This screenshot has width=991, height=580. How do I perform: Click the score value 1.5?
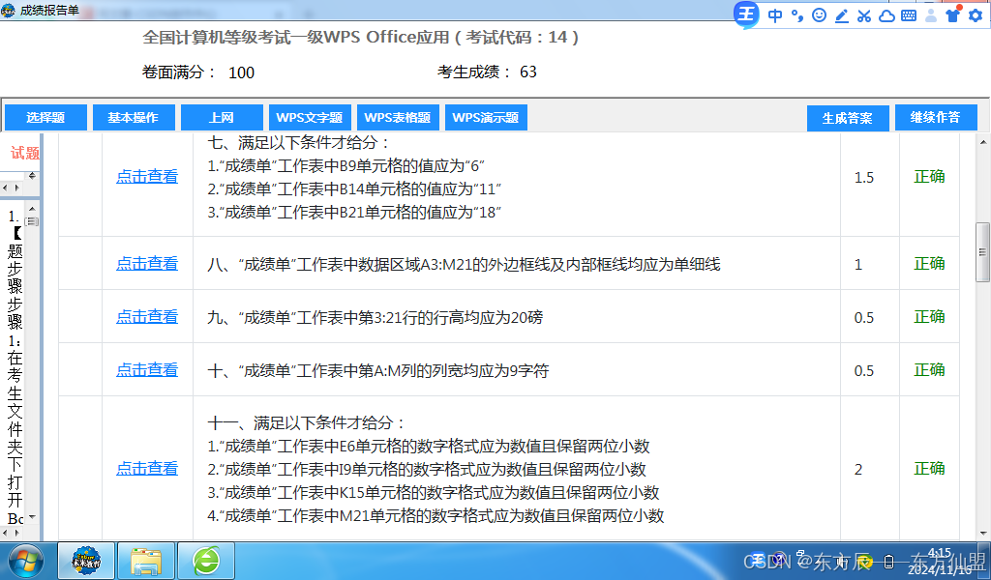[x=864, y=178]
